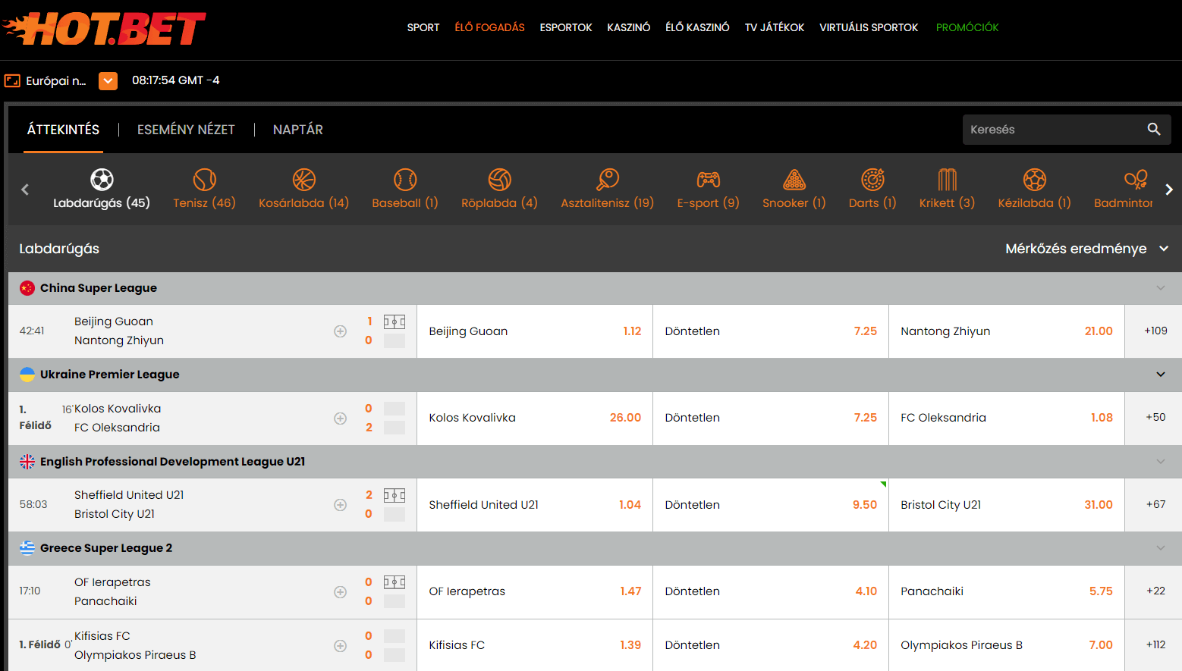Image resolution: width=1182 pixels, height=671 pixels.
Task: Select the Kosárlabda (14) basketball icon
Action: [x=303, y=180]
